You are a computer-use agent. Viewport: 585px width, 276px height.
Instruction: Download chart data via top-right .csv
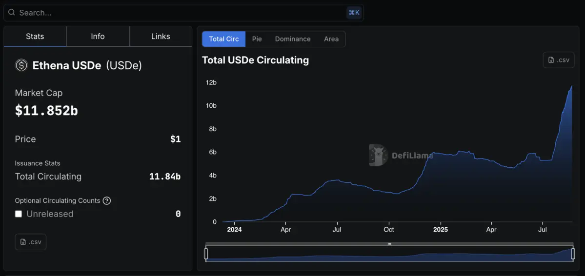[x=558, y=60]
